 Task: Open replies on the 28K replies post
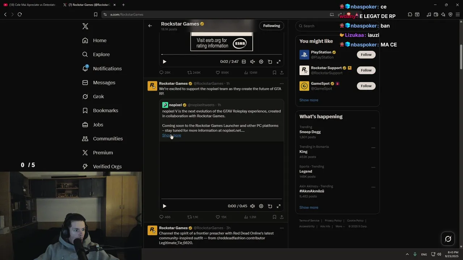(x=165, y=73)
